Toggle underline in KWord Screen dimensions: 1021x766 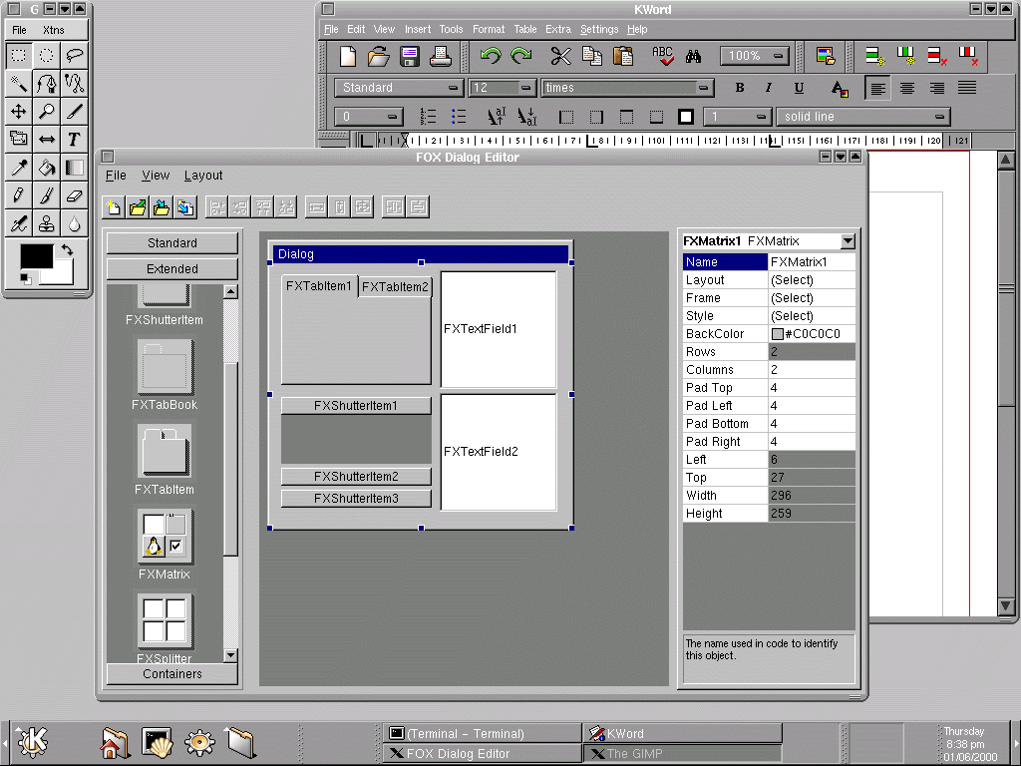coord(799,88)
